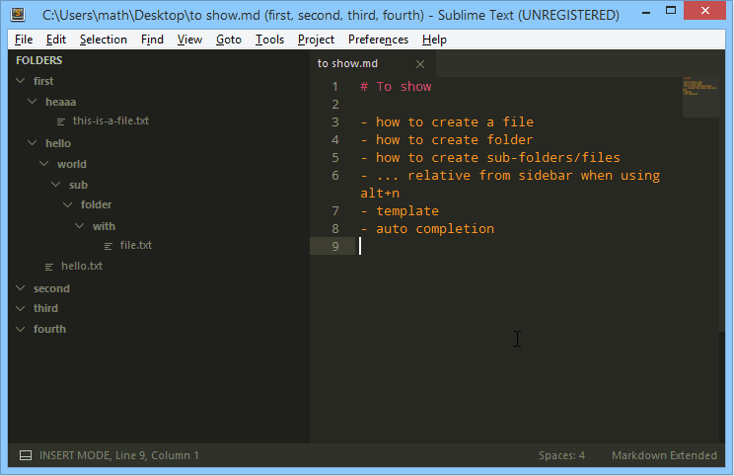
Task: Minimize the Sublime Text window
Action: coord(646,12)
